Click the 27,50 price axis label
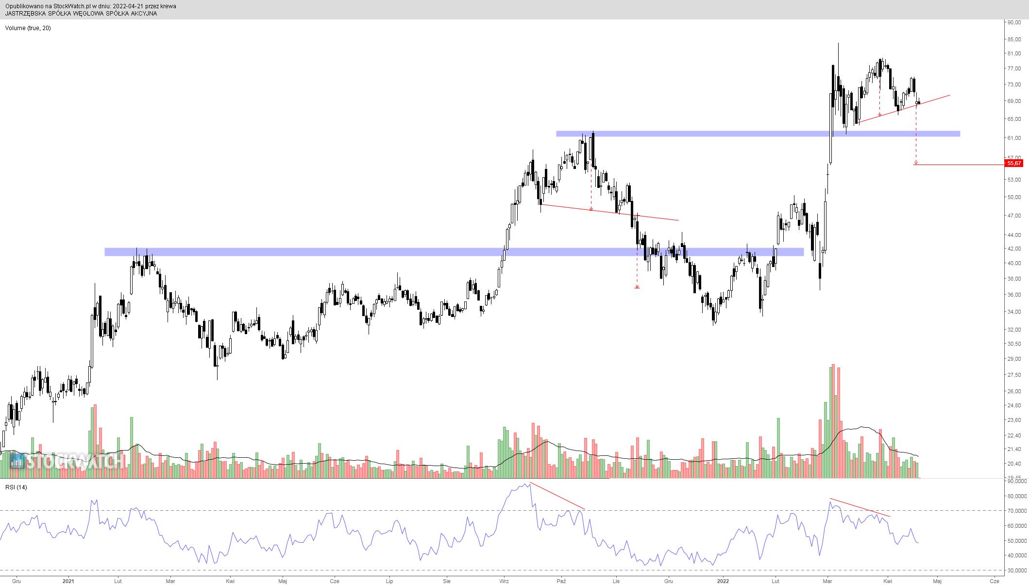Viewport: 1029px width, 585px height. tap(1013, 375)
